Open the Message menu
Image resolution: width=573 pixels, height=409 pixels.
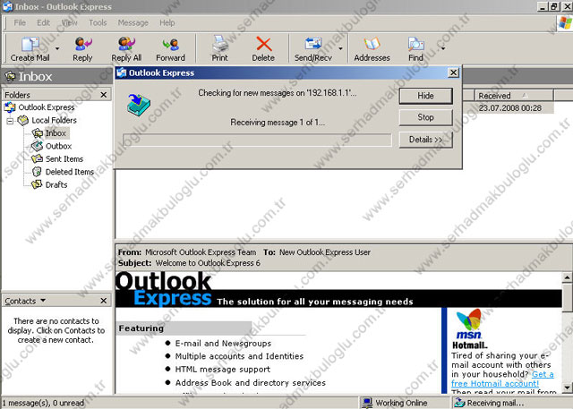click(133, 22)
